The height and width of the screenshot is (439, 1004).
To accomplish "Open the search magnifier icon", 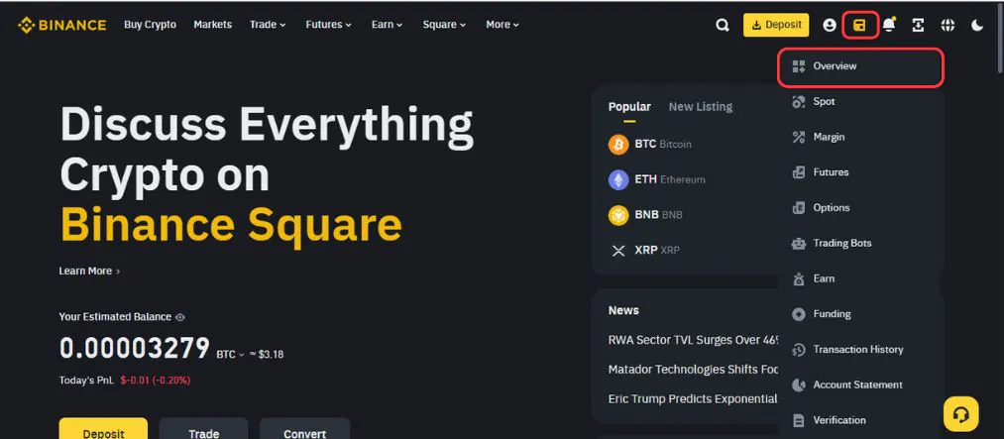I will click(x=723, y=25).
